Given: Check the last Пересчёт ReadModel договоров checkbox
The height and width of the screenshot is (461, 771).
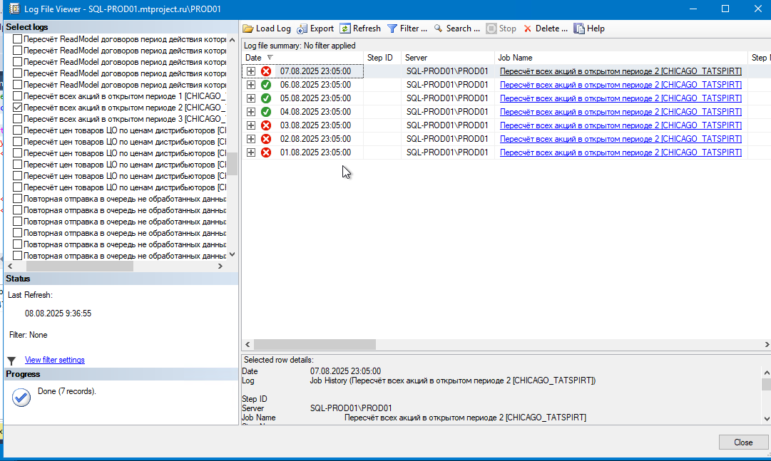Looking at the screenshot, I should click(17, 85).
